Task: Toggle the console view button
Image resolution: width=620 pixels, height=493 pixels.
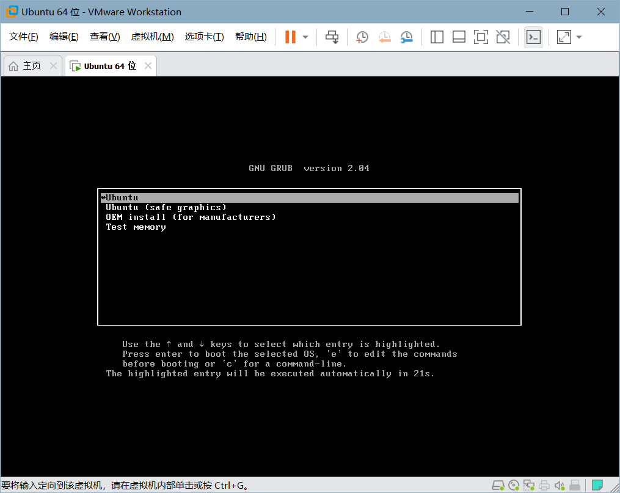Action: pos(533,37)
